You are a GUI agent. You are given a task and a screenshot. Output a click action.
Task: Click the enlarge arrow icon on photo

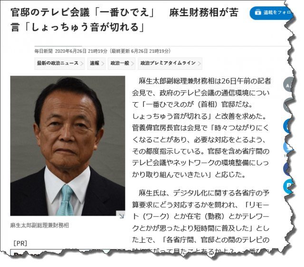121,215
